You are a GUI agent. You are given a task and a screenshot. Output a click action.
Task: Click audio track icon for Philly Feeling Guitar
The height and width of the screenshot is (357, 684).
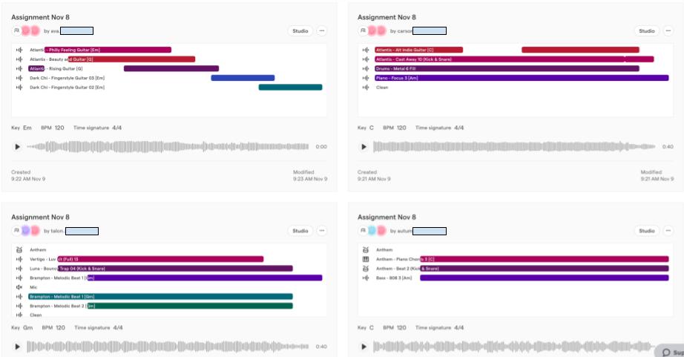click(x=19, y=50)
